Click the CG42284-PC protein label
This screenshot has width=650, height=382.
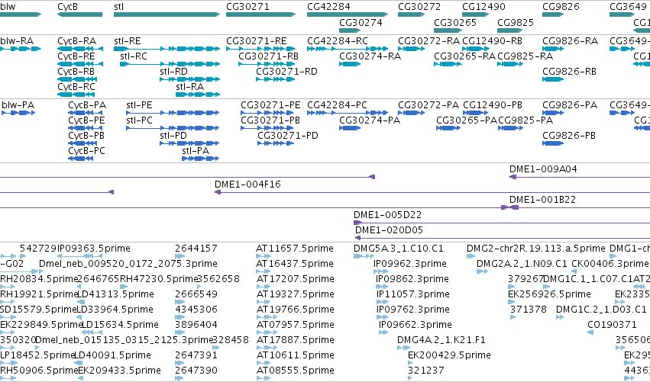(337, 105)
